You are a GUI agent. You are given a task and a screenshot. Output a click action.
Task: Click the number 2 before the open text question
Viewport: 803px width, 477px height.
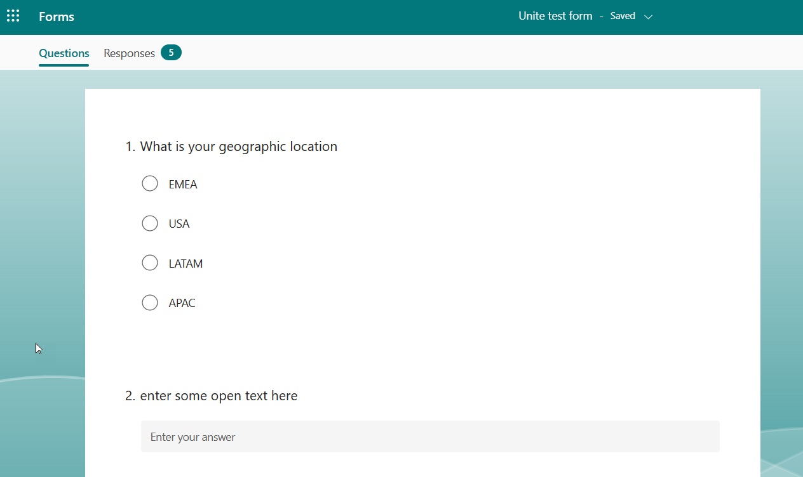point(130,396)
